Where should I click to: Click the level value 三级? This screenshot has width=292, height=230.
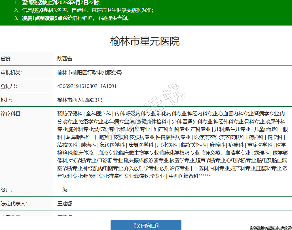pos(62,190)
